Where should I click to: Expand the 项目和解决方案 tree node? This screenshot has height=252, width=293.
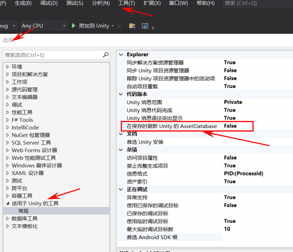pos(8,74)
